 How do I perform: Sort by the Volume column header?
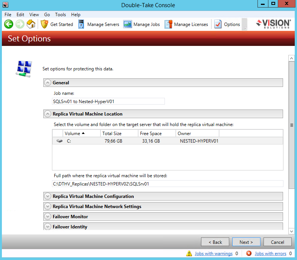click(81, 133)
